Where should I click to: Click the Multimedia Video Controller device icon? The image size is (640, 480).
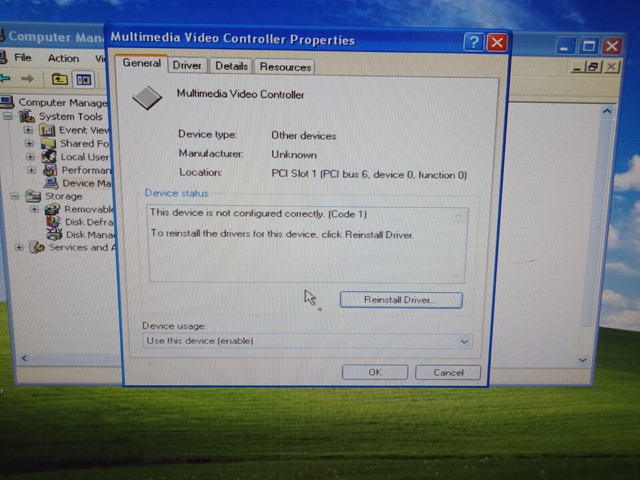click(147, 98)
